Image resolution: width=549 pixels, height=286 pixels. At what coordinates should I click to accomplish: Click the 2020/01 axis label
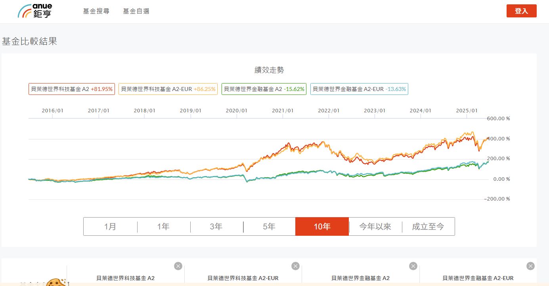tap(237, 111)
